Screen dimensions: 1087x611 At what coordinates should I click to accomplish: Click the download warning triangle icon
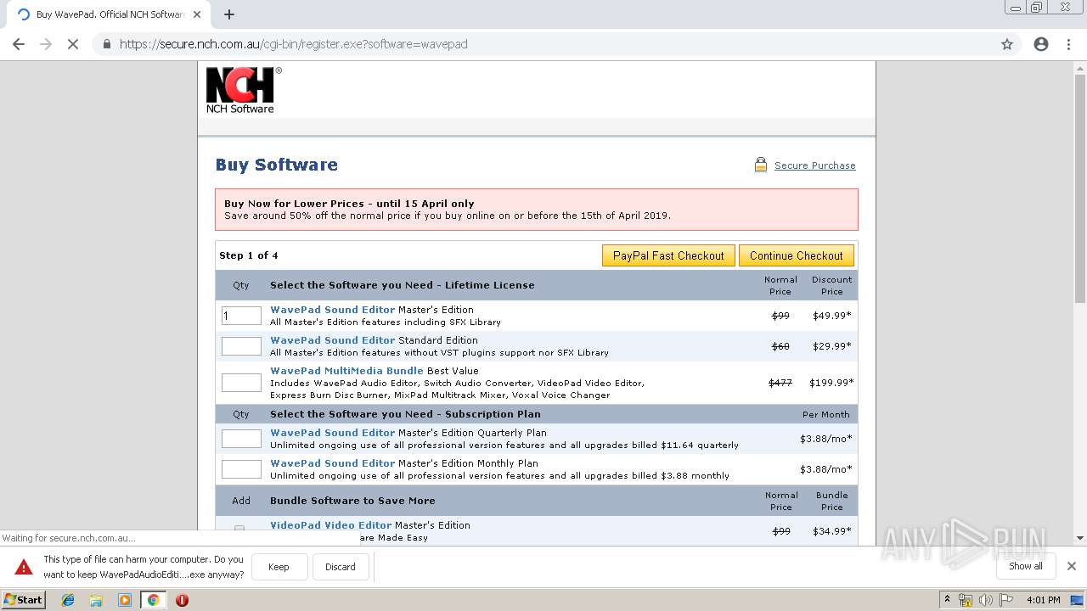[x=24, y=567]
